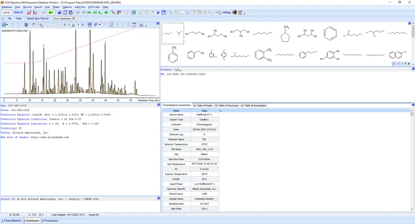Click the green left-right arrows icon
This screenshot has height=224, width=415.
(x=106, y=12)
